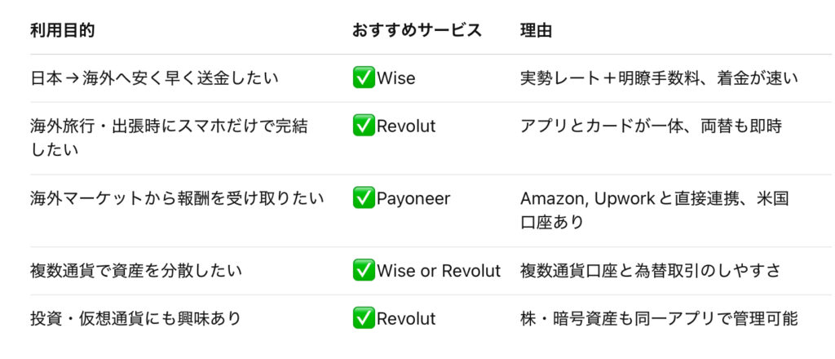This screenshot has width=835, height=359.
Task: Click the checkmark in the 投資・仮想通貨 row
Action: [x=363, y=319]
